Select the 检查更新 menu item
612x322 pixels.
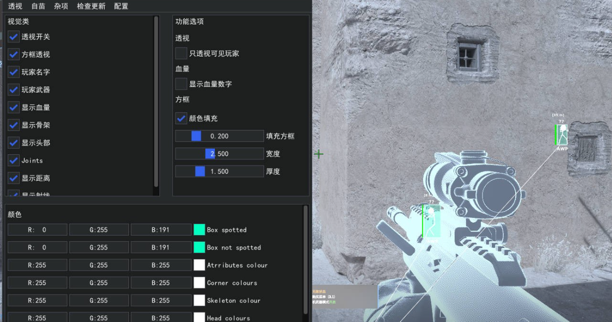point(91,6)
